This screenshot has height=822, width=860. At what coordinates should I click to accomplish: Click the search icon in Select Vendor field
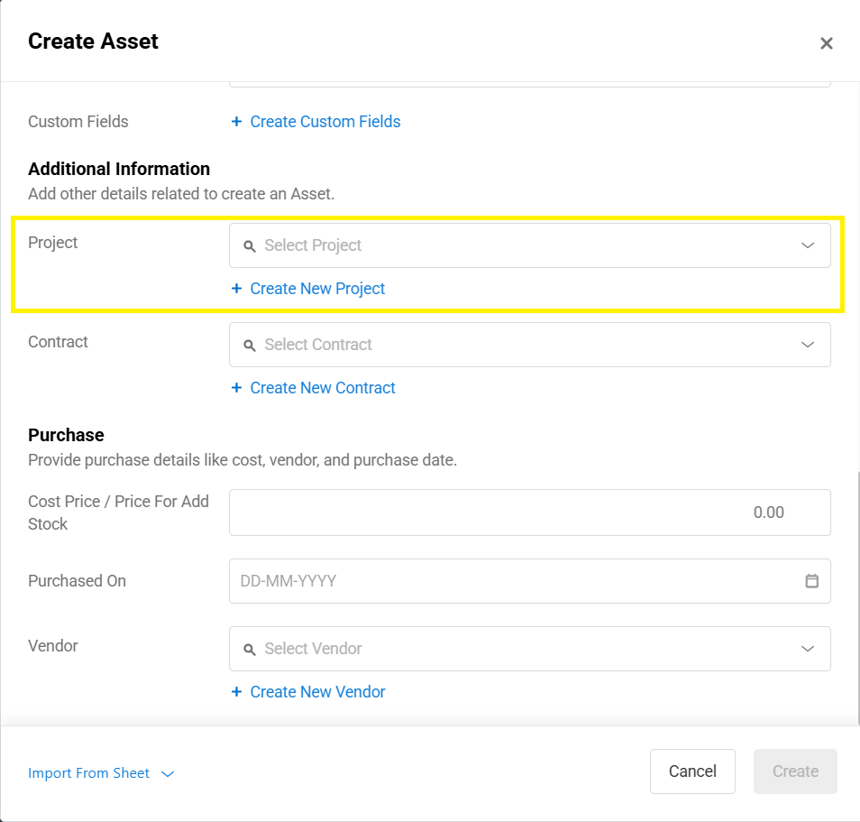click(250, 650)
